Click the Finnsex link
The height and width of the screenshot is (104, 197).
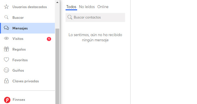19,100
